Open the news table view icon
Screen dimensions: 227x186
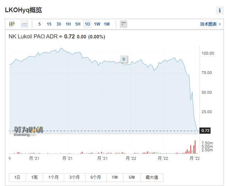click(x=123, y=24)
